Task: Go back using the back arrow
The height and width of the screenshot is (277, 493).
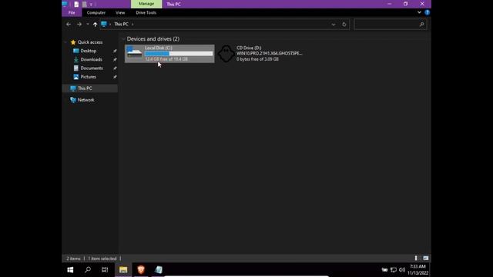Action: pos(69,24)
